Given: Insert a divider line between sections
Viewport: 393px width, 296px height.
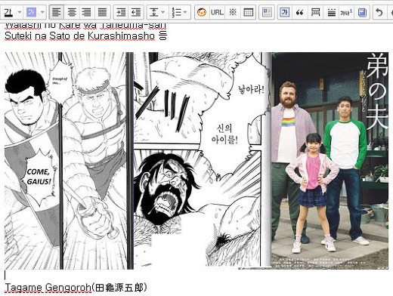Looking at the screenshot, I should (x=315, y=12).
